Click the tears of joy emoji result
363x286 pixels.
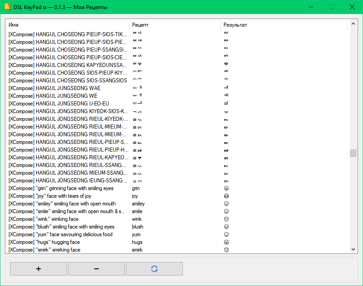(x=226, y=196)
